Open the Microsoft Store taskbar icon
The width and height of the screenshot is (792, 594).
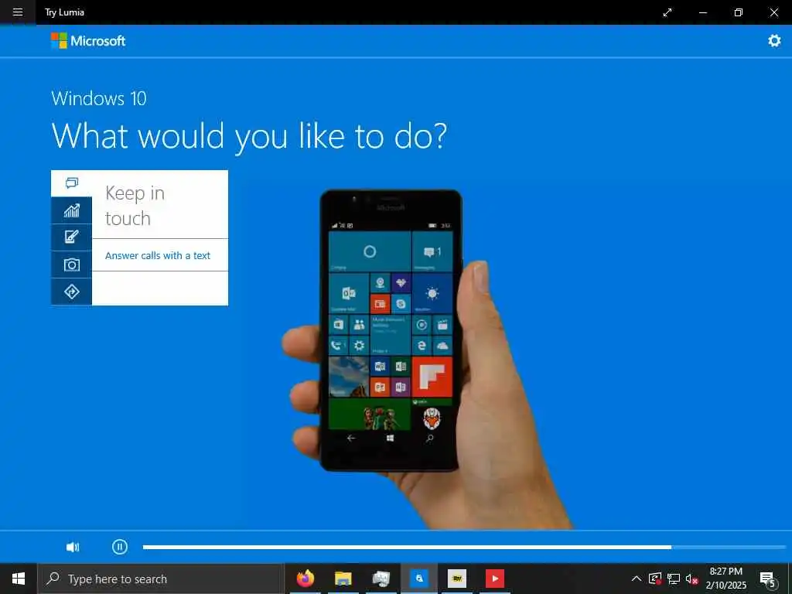(x=418, y=579)
